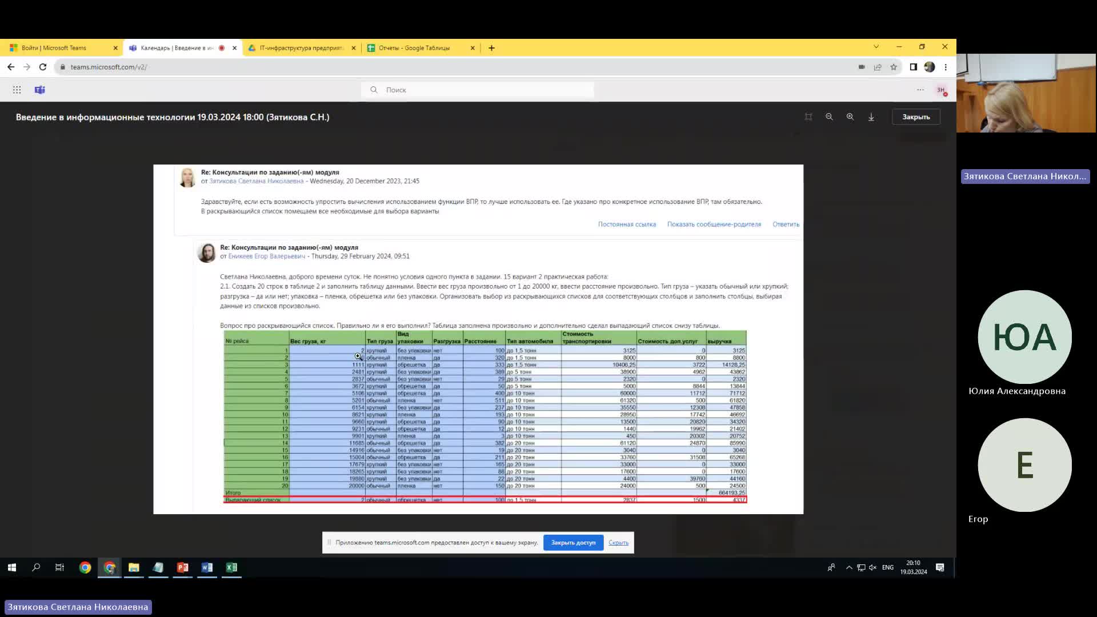The height and width of the screenshot is (617, 1097).
Task: Close the Войти | Microsoft Teams tab
Action: 115,48
